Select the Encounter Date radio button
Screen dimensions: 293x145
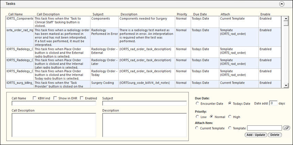pyautogui.click(x=197, y=103)
